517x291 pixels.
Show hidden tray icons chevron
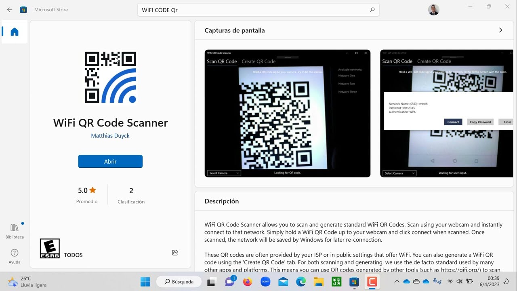[397, 282]
